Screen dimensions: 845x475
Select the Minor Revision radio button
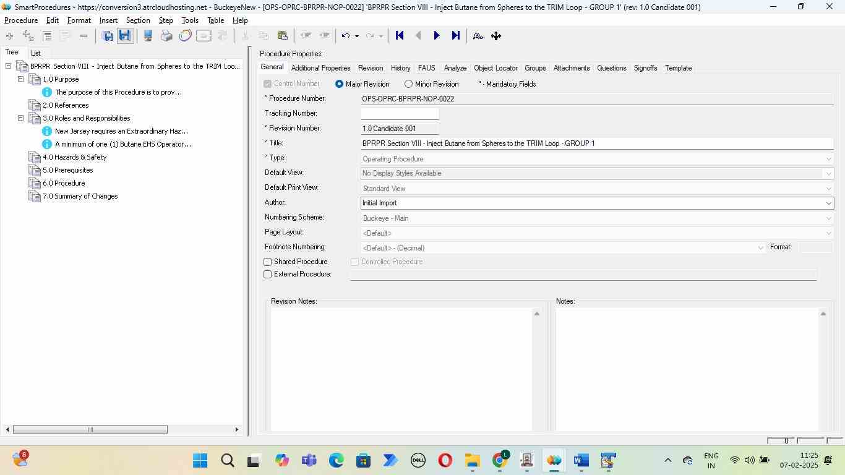point(408,84)
